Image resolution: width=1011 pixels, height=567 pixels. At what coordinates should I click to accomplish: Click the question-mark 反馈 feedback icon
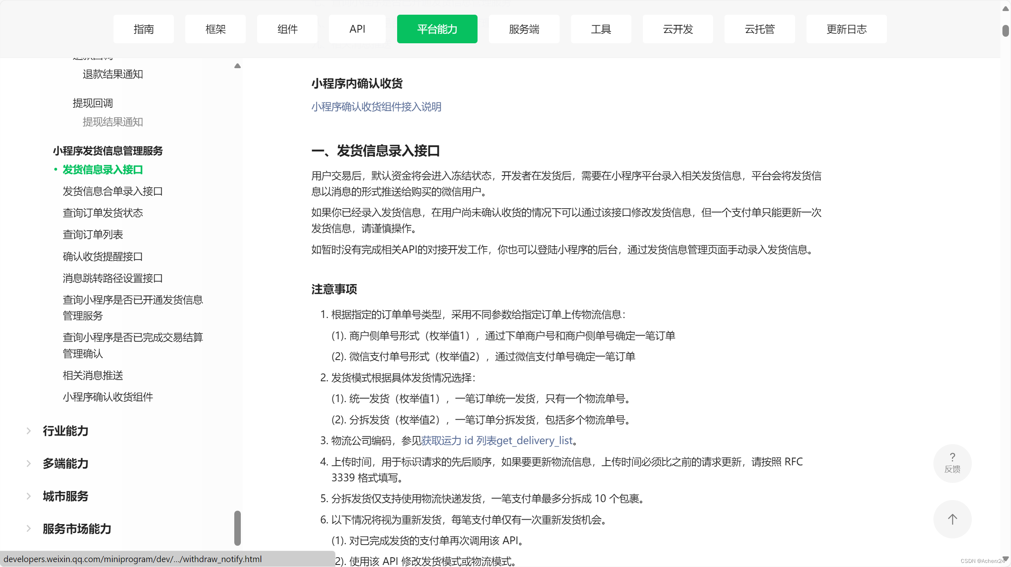pos(952,463)
